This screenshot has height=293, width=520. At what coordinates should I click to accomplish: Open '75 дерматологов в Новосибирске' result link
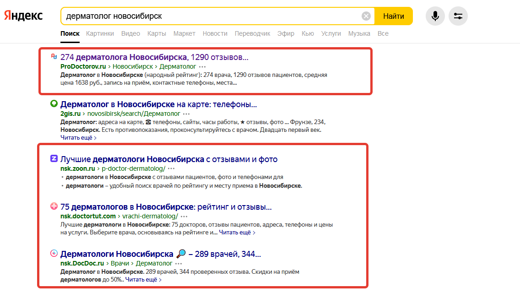pos(166,207)
